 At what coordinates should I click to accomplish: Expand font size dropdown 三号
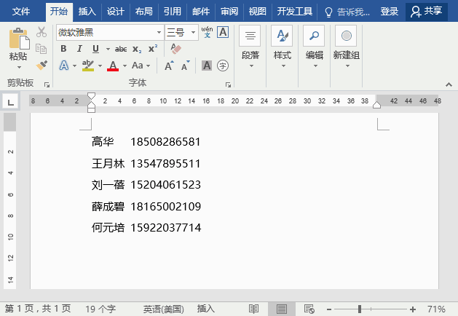click(x=194, y=32)
